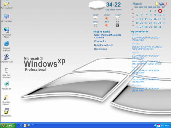Open Tuesday DALIY WEEKDAY FOREVER appointment

pos(146,72)
